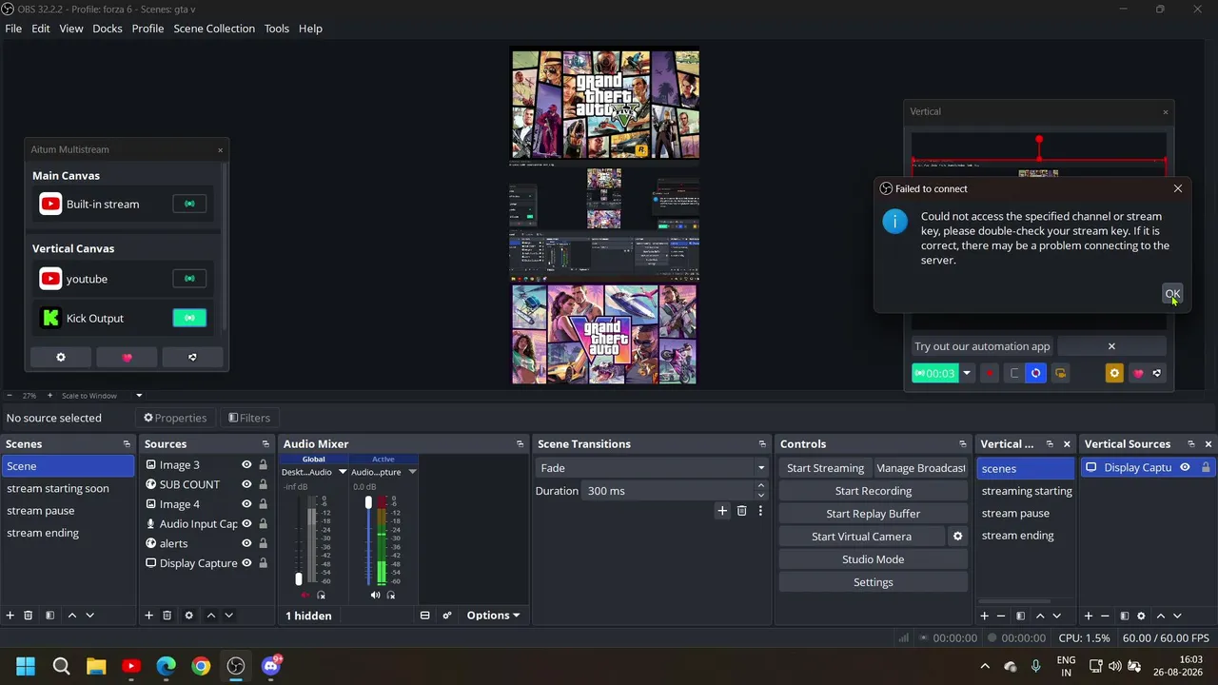Open OBS Studio from the taskbar
The width and height of the screenshot is (1218, 685).
point(236,666)
